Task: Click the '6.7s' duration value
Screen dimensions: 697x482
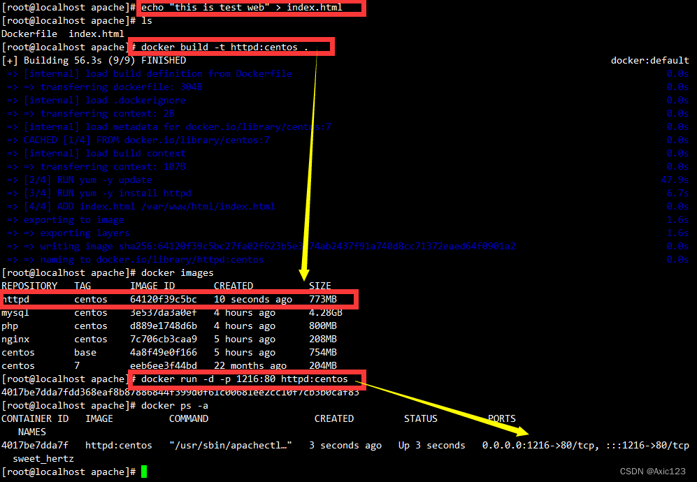Action: [x=677, y=193]
